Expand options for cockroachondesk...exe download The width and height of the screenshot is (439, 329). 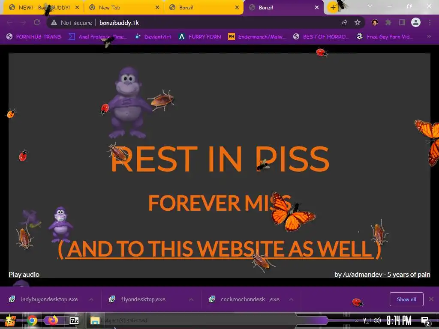tap(291, 299)
